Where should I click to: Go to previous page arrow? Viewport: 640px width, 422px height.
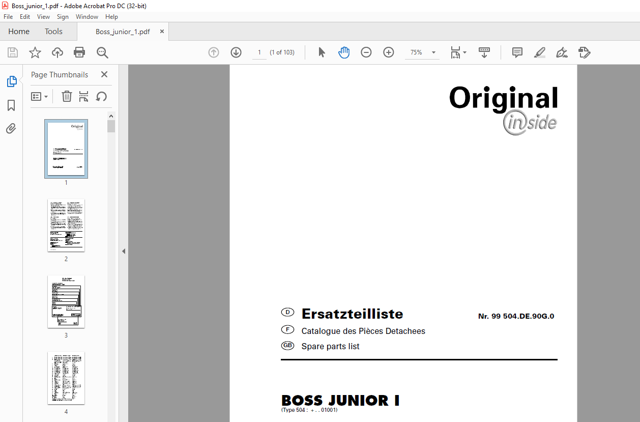214,52
